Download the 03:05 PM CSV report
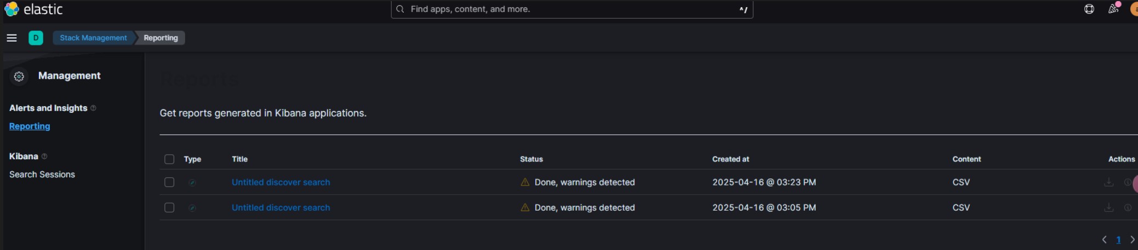The width and height of the screenshot is (1138, 250). [1108, 207]
